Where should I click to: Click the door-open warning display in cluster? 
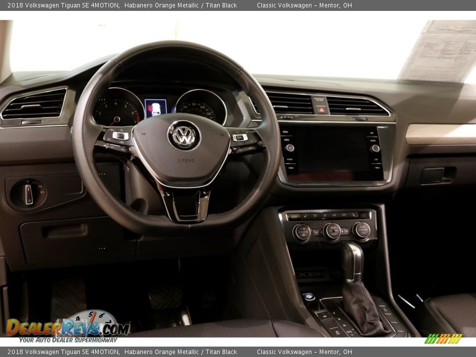[x=156, y=108]
